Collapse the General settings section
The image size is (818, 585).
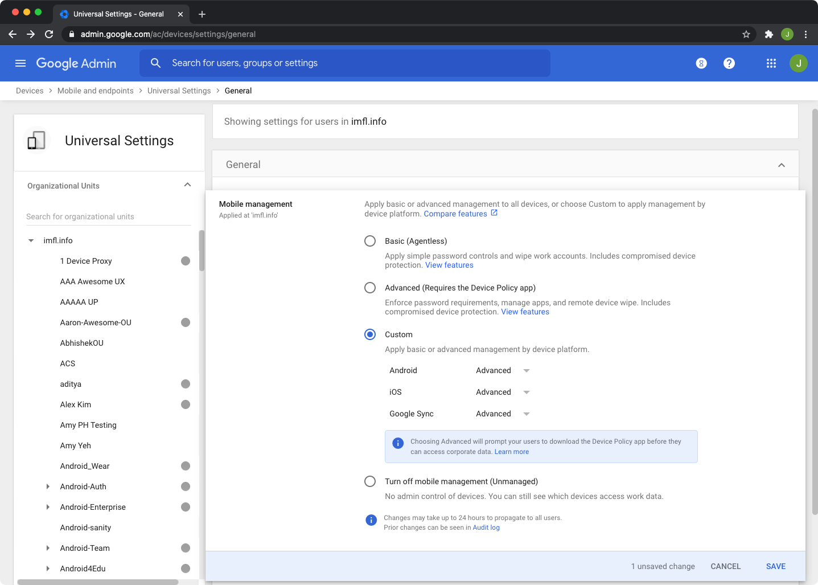(x=782, y=165)
